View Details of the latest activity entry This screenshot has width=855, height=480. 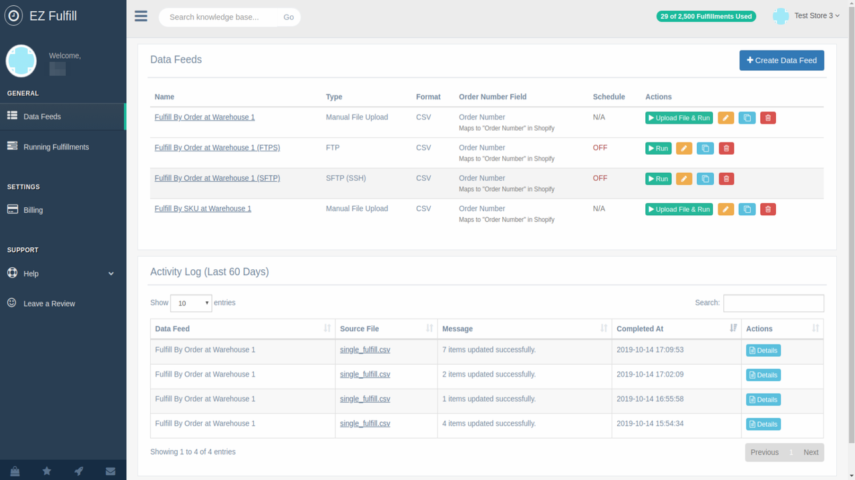click(x=763, y=350)
